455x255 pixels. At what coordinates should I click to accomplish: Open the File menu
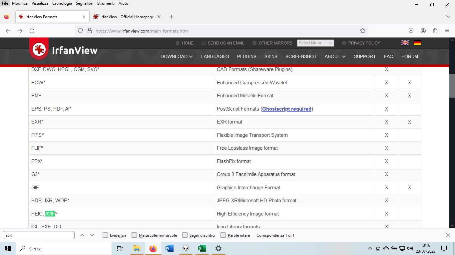[x=5, y=3]
